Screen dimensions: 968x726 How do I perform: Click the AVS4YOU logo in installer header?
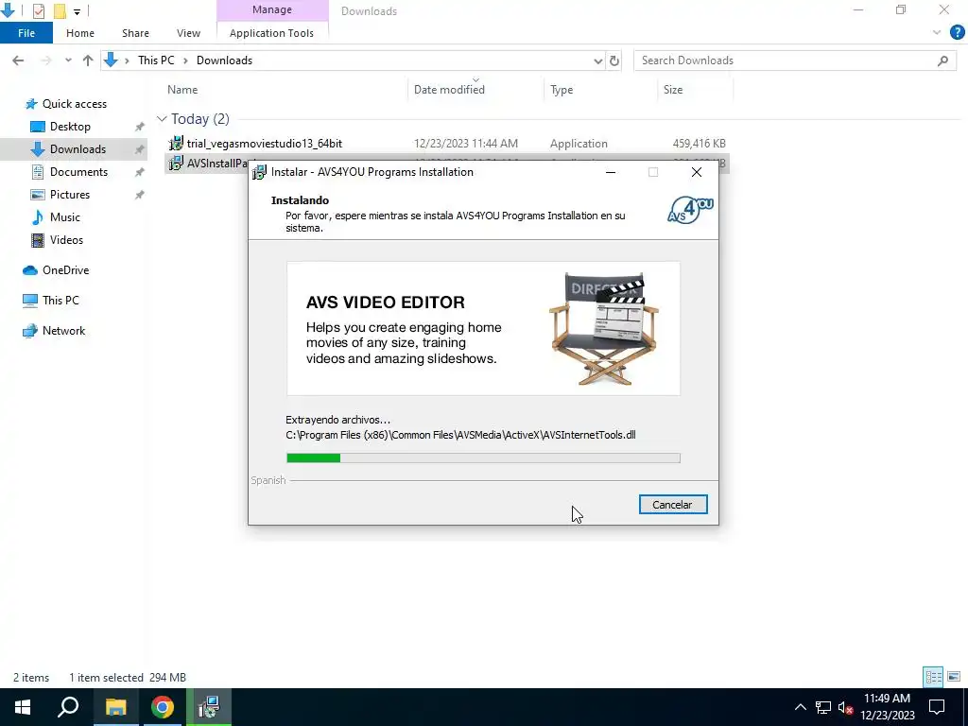(690, 210)
